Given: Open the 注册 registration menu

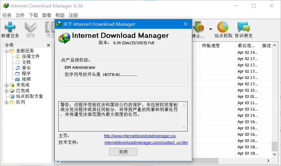Looking at the screenshot, I should point(73,15).
